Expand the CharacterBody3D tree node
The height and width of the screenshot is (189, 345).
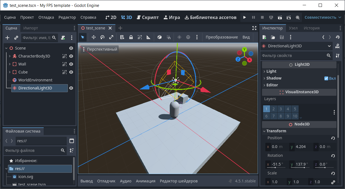click(x=10, y=56)
